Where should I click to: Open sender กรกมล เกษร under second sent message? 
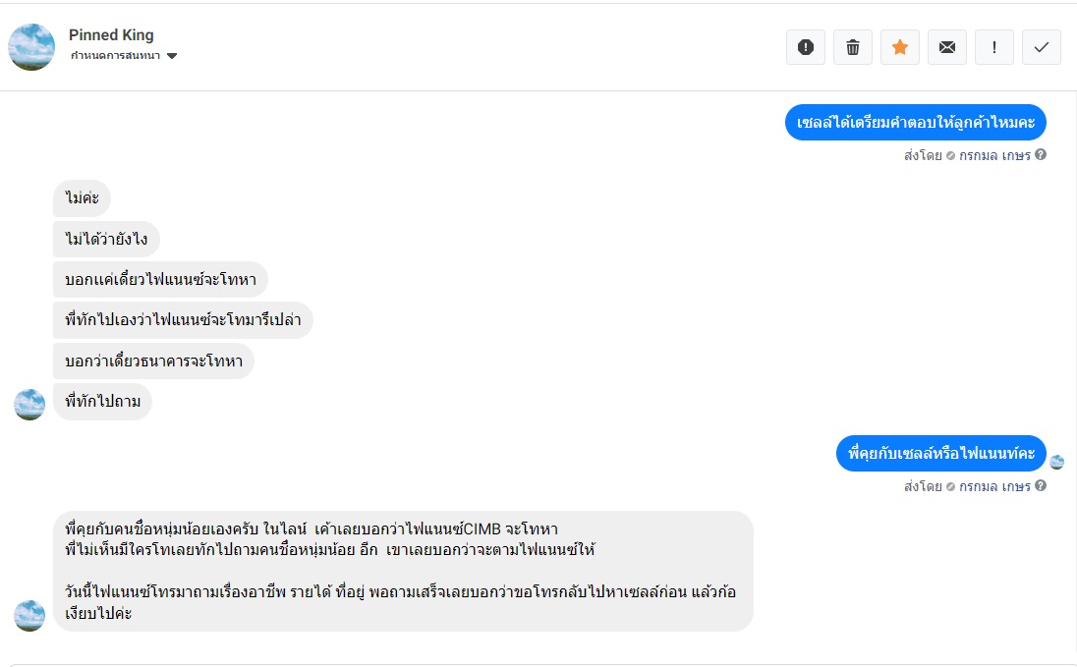(994, 485)
